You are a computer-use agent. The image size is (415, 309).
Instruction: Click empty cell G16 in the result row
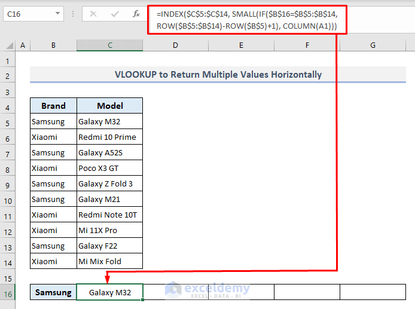pos(373,292)
